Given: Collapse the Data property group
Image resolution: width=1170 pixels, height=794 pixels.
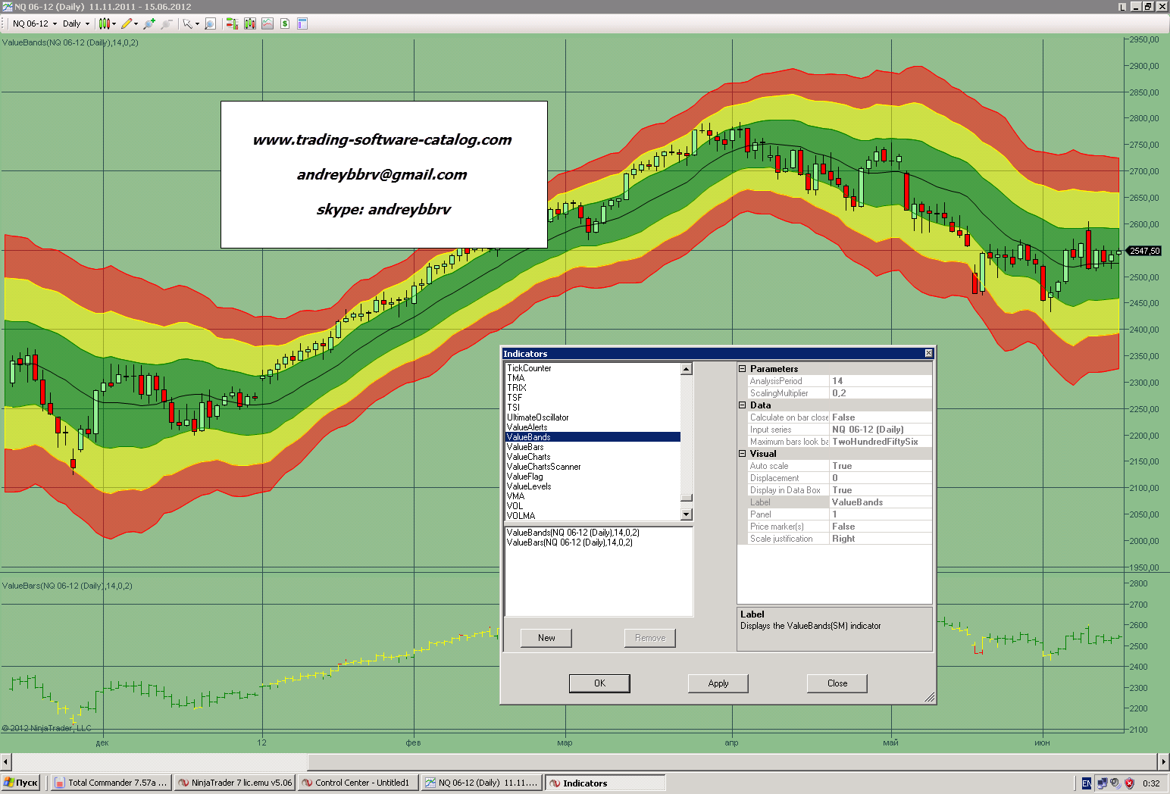Looking at the screenshot, I should 743,405.
